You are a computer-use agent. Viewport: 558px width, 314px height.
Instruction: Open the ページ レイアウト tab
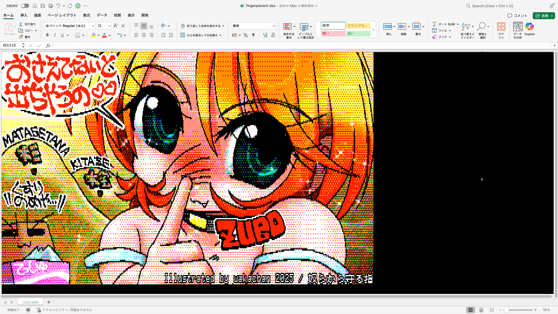coord(62,15)
